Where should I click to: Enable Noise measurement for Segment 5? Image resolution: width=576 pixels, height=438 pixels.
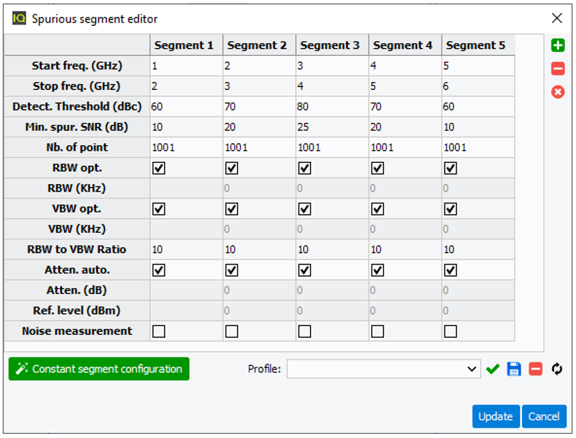[450, 331]
